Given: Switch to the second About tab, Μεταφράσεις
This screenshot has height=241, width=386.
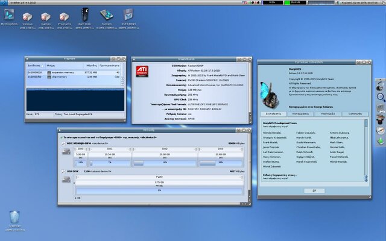Looking at the screenshot, I should (x=300, y=113).
